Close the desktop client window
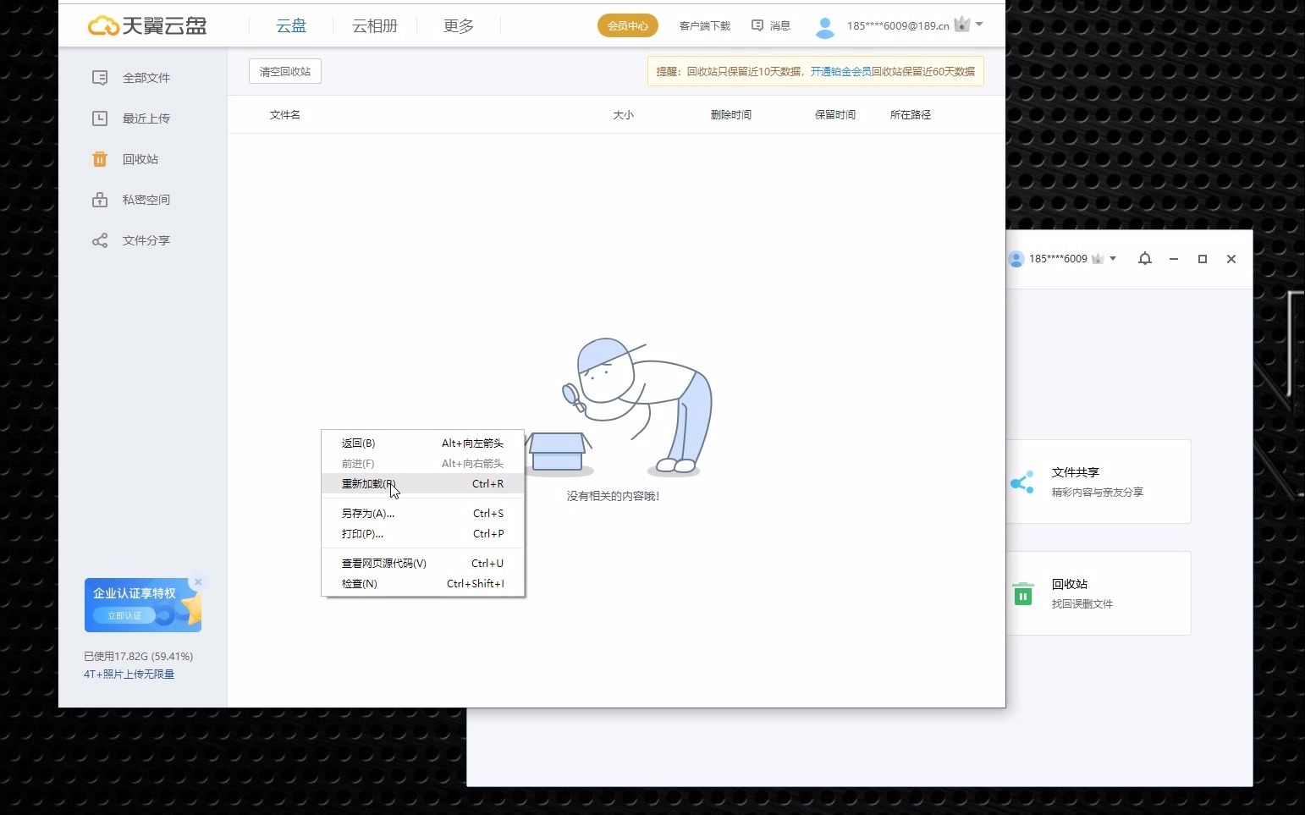1305x815 pixels. [x=1231, y=259]
